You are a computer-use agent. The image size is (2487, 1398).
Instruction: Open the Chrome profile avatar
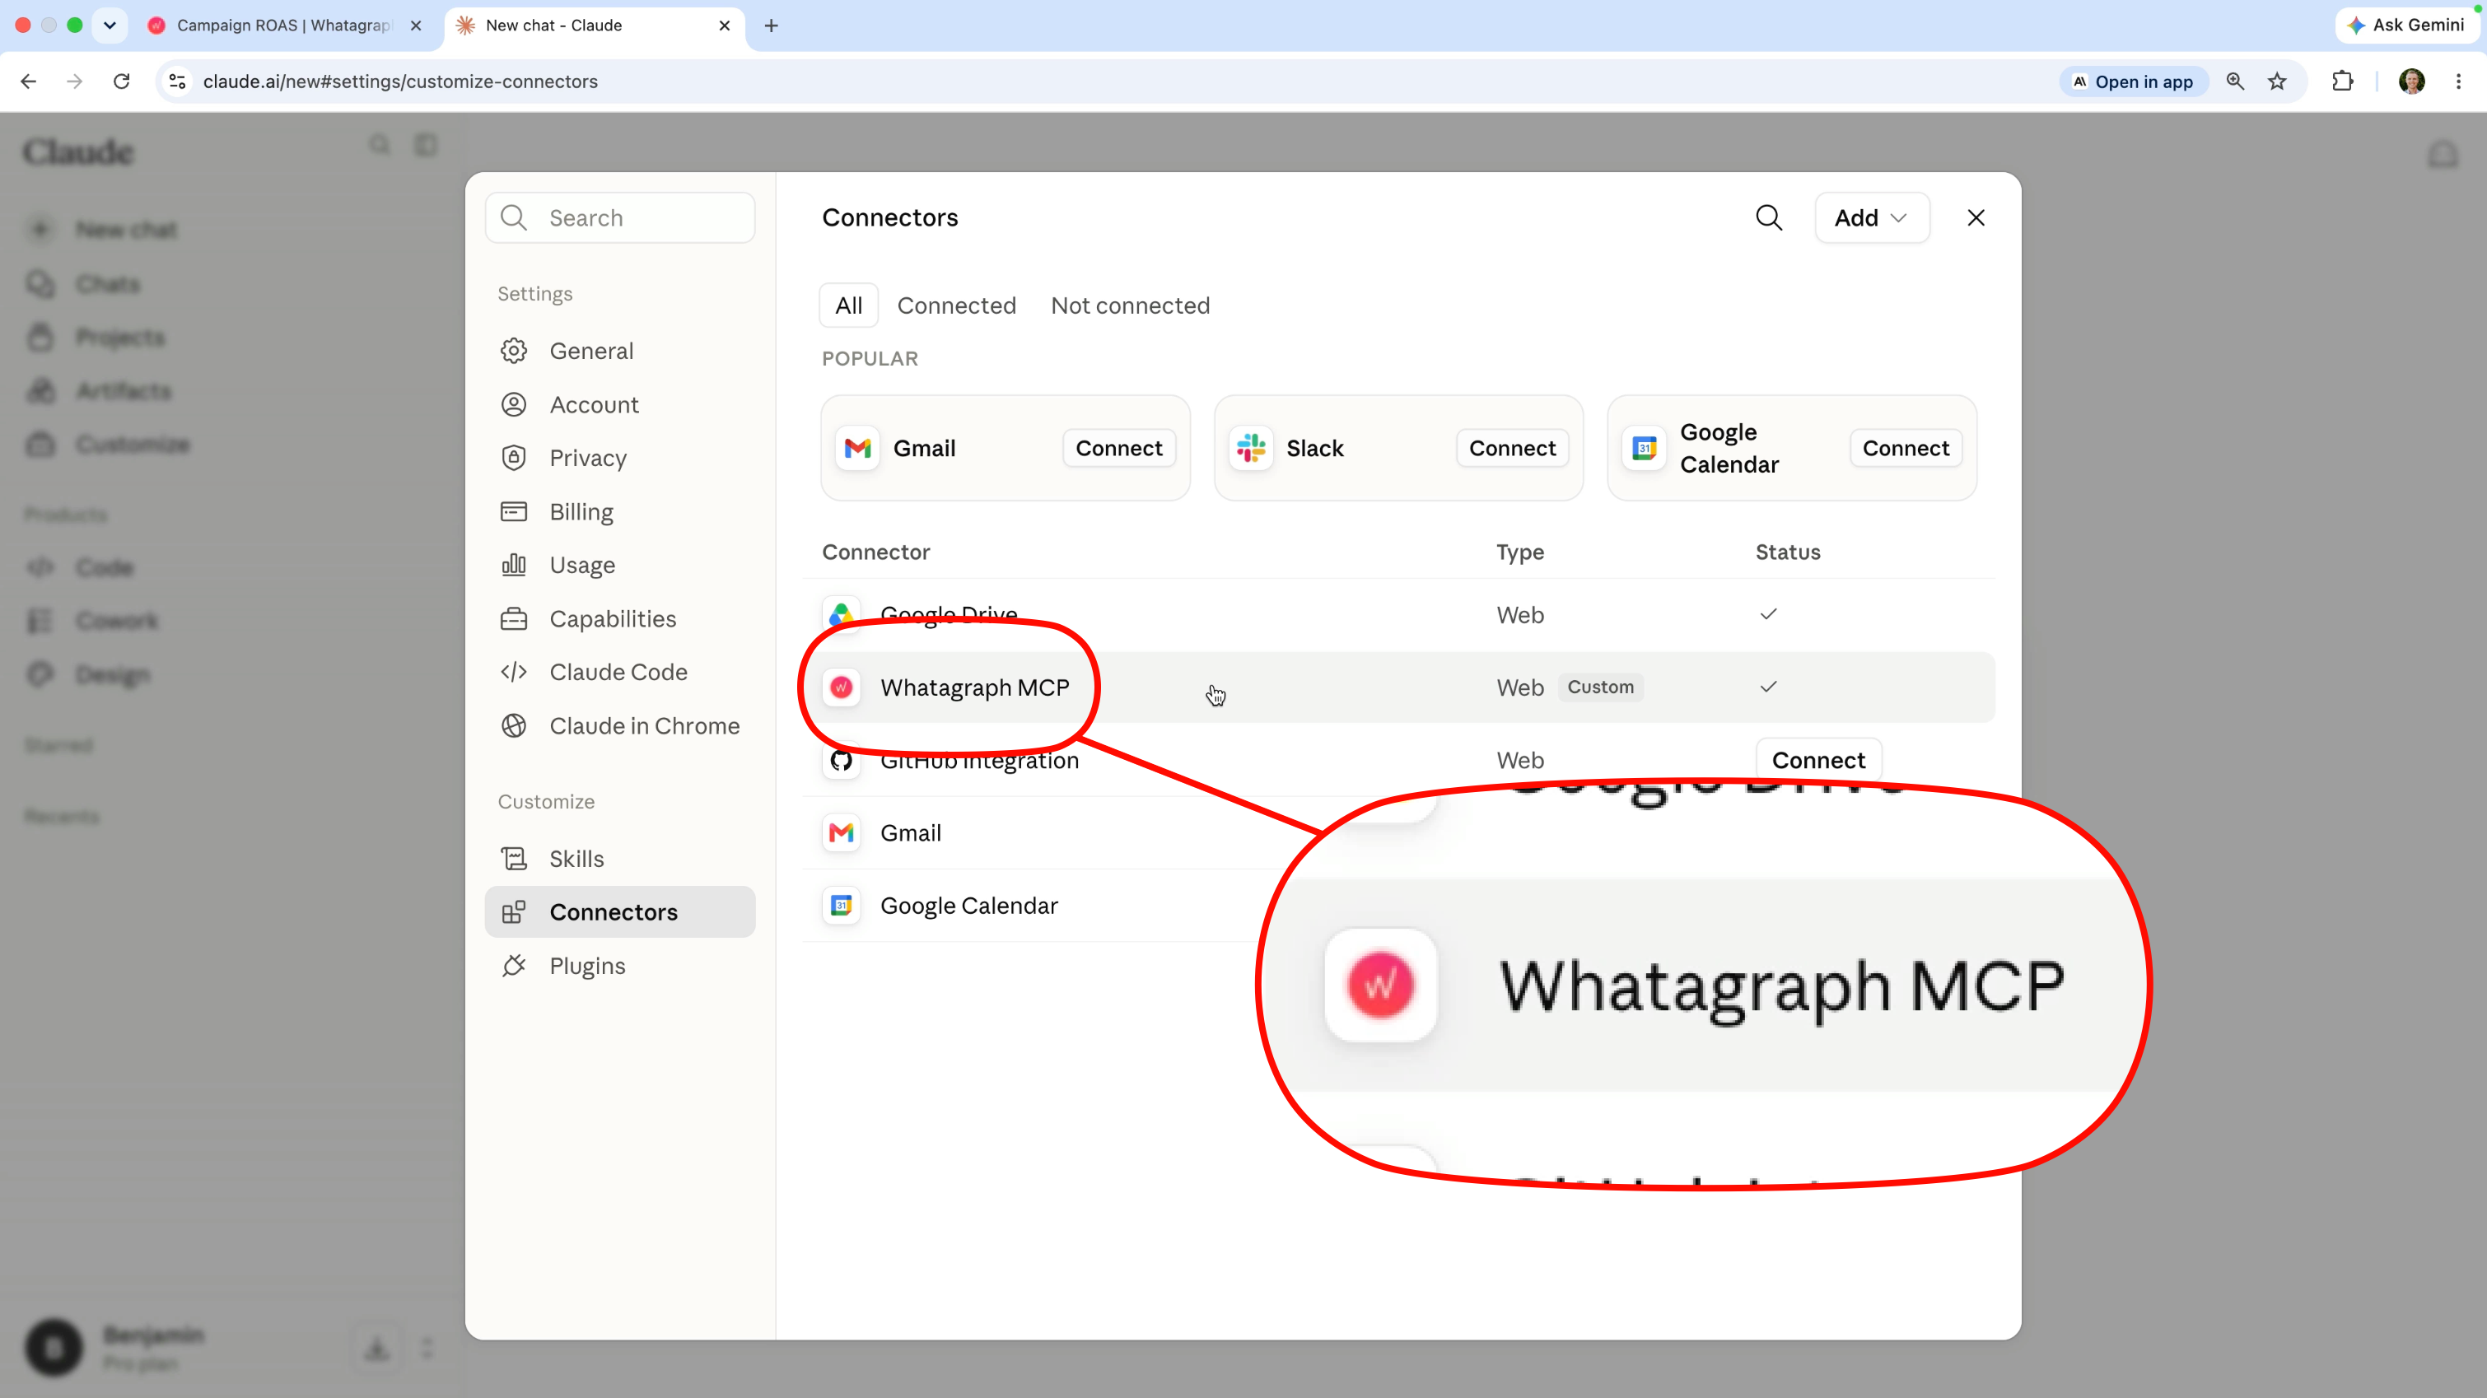(x=2412, y=82)
